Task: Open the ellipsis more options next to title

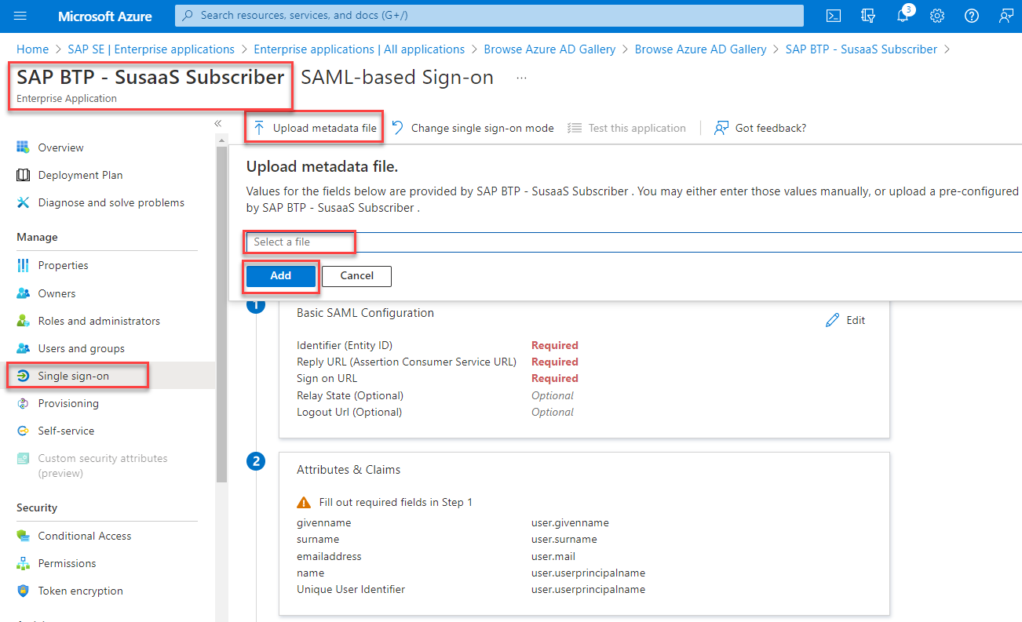Action: pos(522,78)
